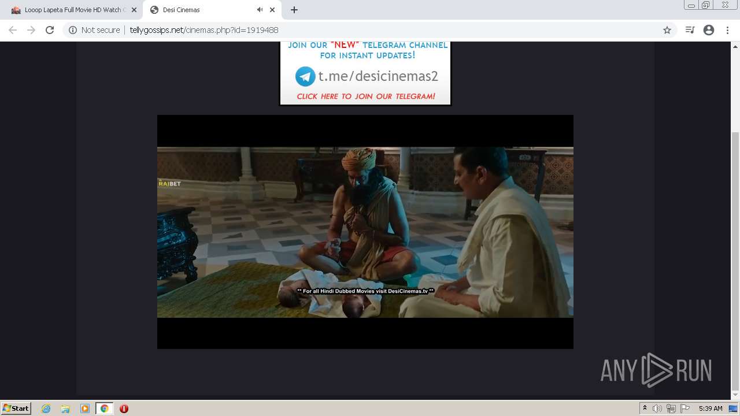This screenshot has height=416, width=740.
Task: Open Opera icon in taskbar
Action: tap(124, 408)
